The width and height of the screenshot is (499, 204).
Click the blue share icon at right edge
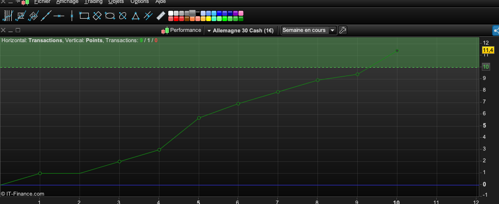[x=496, y=30]
